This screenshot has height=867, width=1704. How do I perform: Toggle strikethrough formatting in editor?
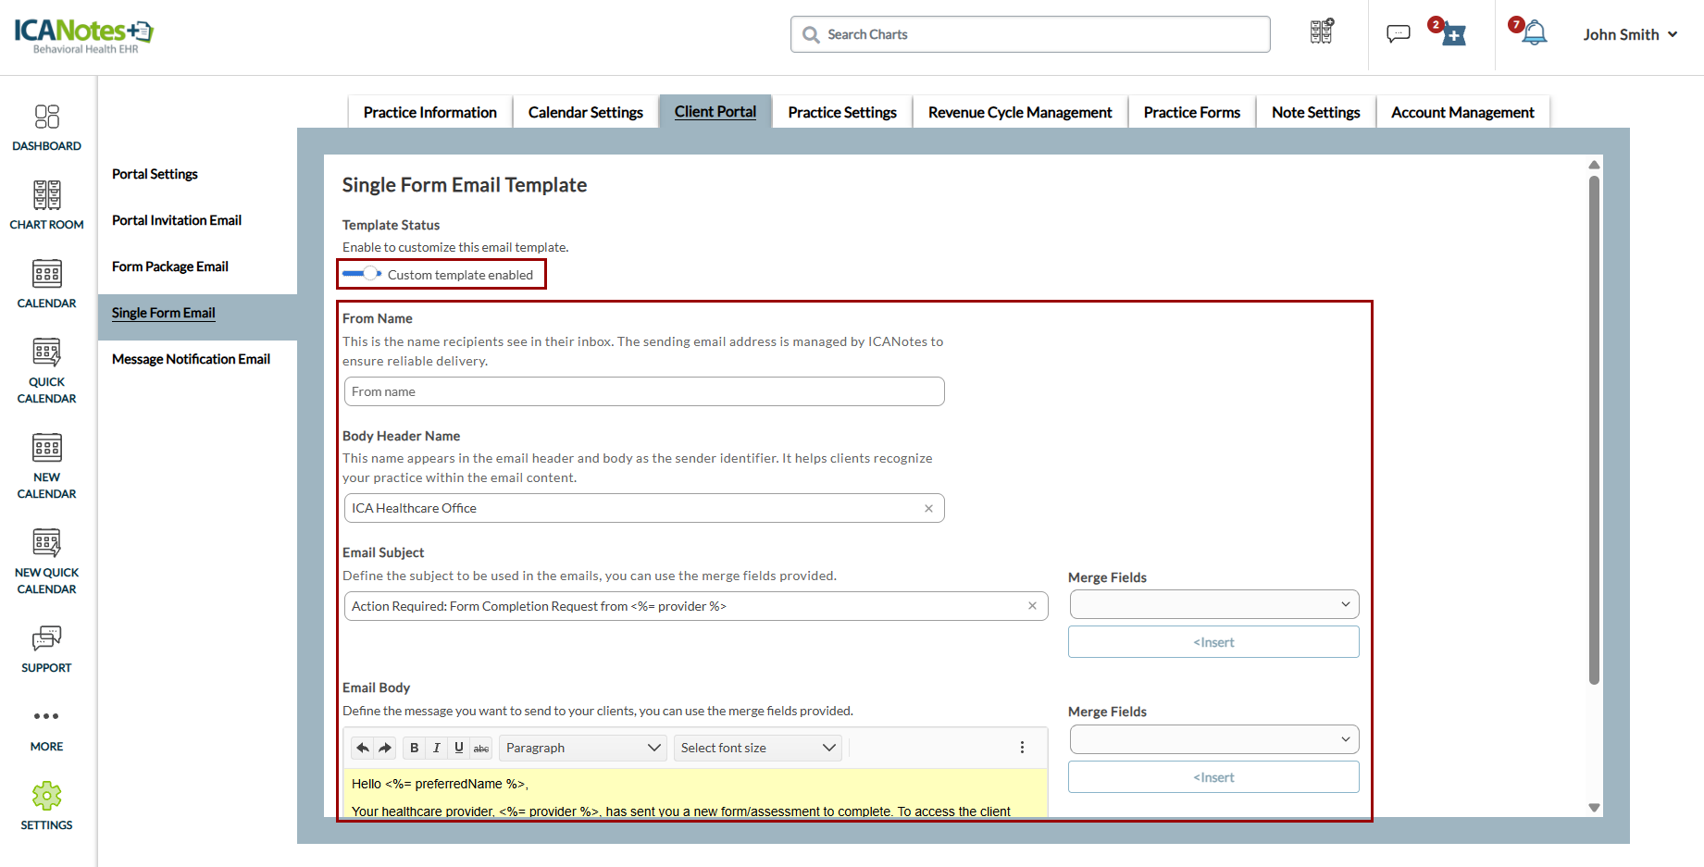tap(481, 748)
